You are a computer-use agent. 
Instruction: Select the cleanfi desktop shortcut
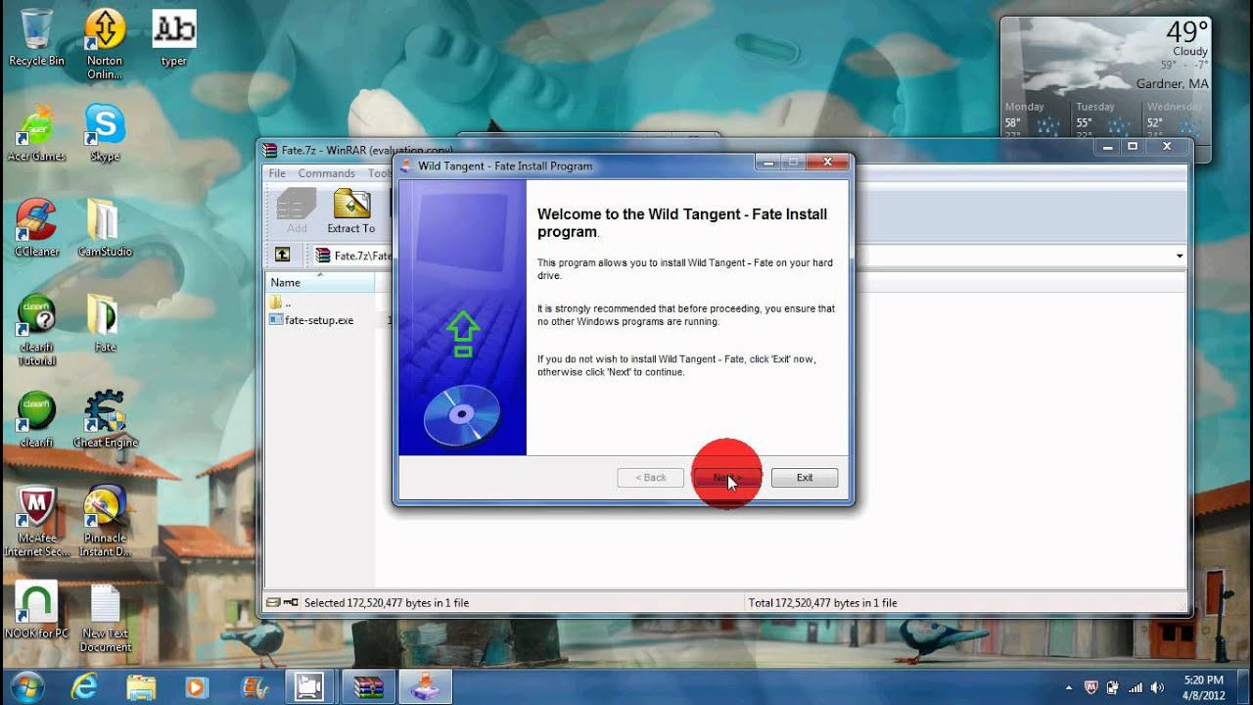36,420
